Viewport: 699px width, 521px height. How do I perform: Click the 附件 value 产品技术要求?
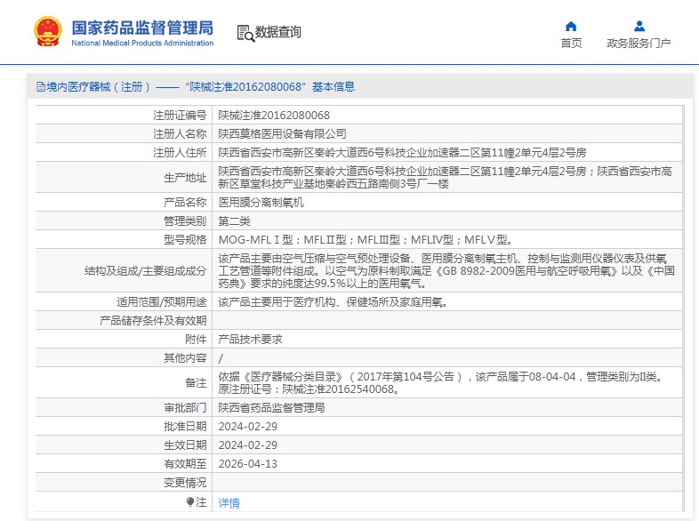point(251,339)
